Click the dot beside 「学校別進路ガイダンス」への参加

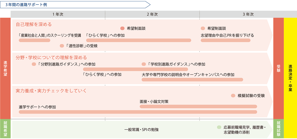(144, 64)
